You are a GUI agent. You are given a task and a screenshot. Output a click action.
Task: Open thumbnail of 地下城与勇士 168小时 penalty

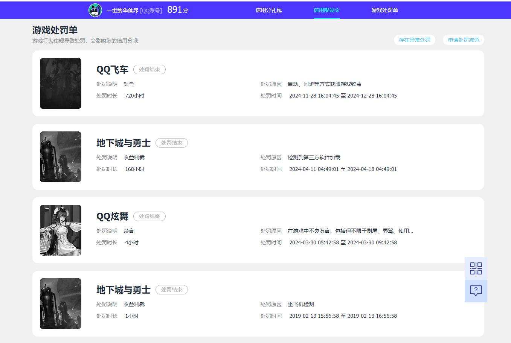(61, 157)
